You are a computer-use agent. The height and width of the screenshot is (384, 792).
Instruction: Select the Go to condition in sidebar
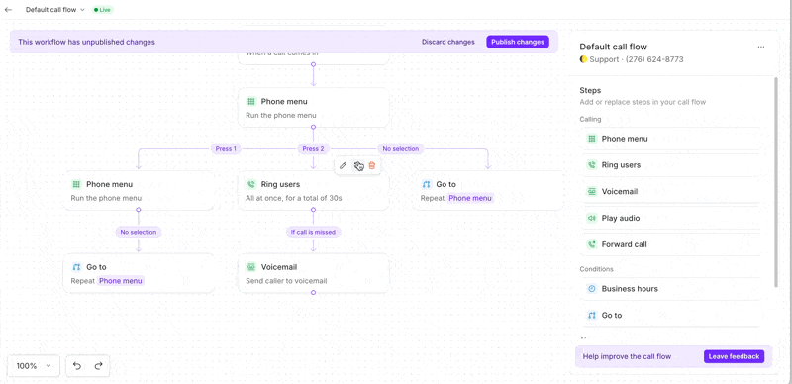coord(670,316)
